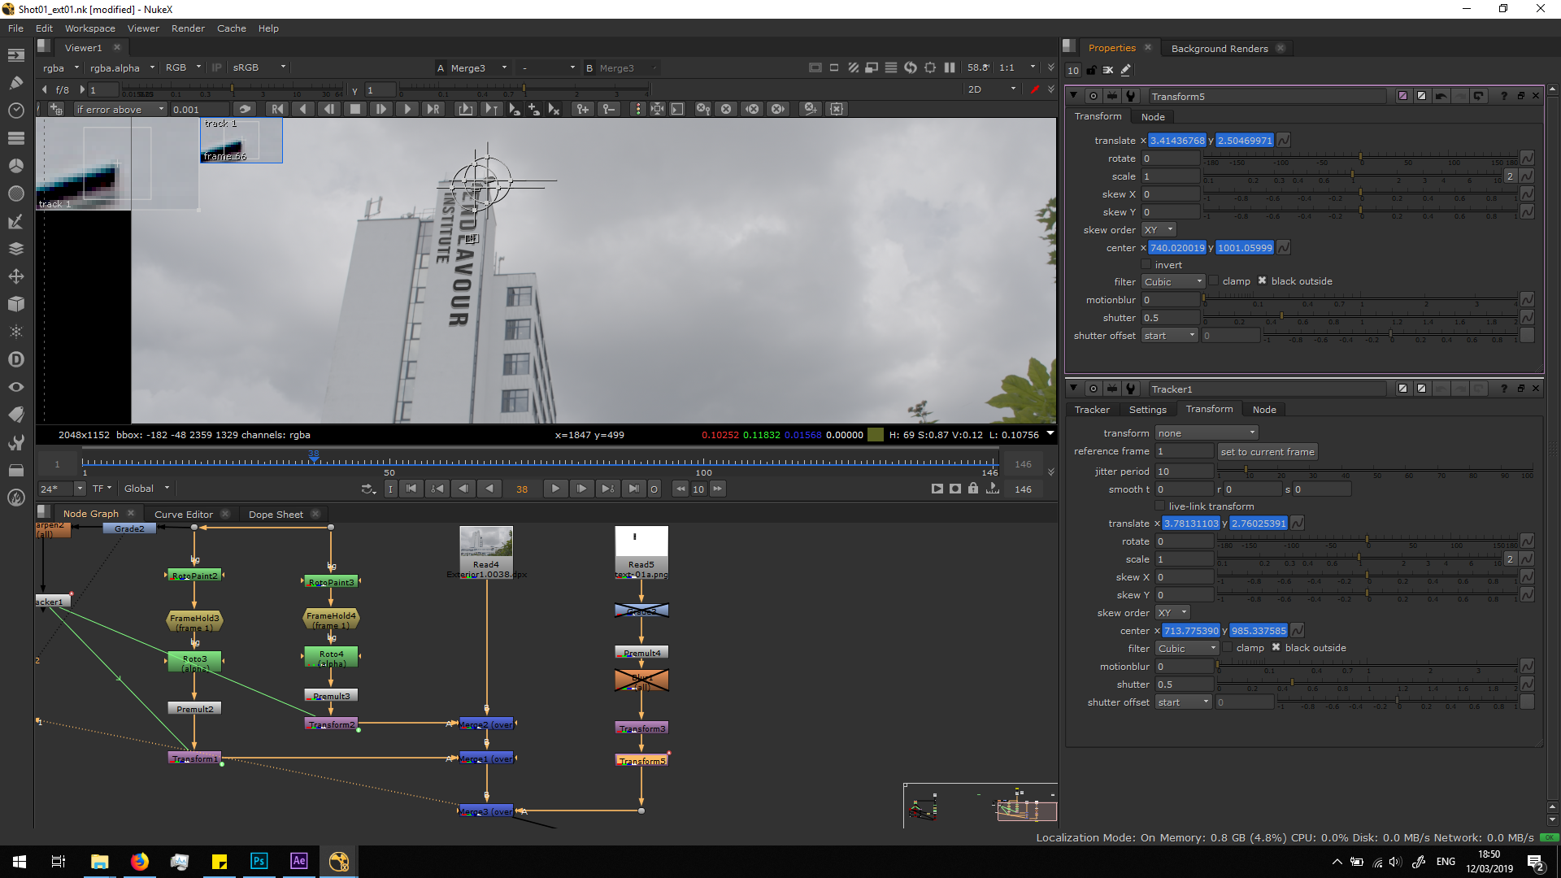Viewport: 1561px width, 878px height.
Task: Click the animation curve icon beside Transform5 rotate
Action: coord(1527,159)
